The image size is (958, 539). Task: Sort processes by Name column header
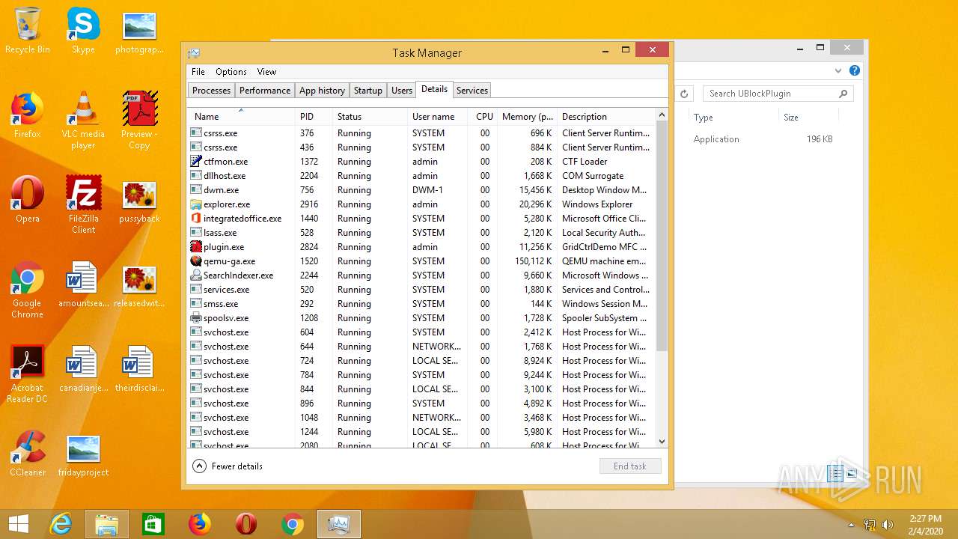(241, 117)
